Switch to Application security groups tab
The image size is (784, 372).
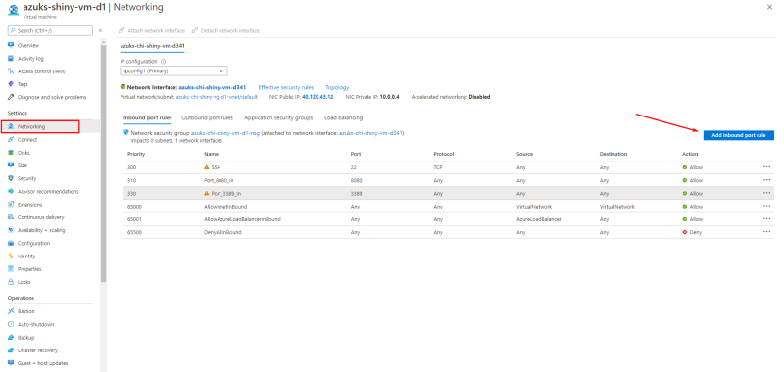(278, 117)
